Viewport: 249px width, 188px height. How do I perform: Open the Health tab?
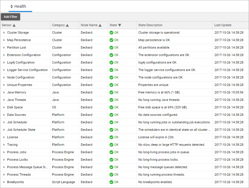tap(20, 6)
